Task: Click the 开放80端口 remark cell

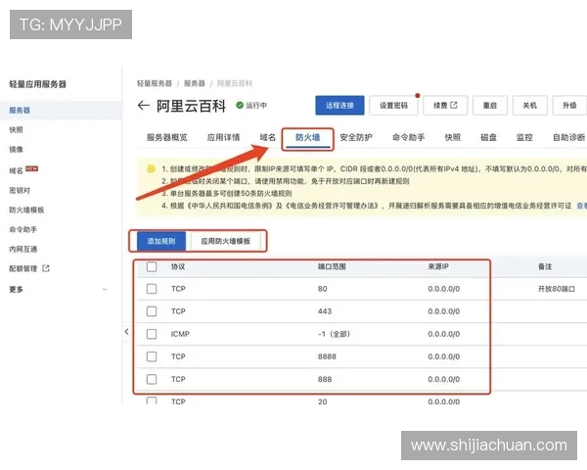Action: pyautogui.click(x=557, y=289)
